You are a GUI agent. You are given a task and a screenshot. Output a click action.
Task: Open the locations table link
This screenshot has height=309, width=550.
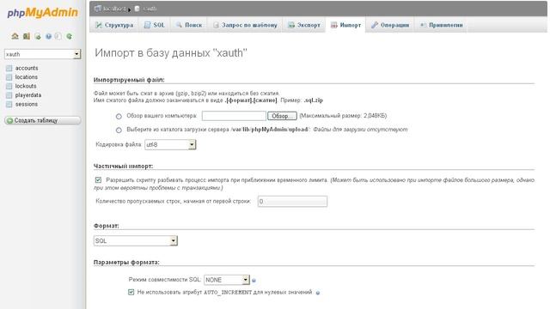[x=27, y=77]
